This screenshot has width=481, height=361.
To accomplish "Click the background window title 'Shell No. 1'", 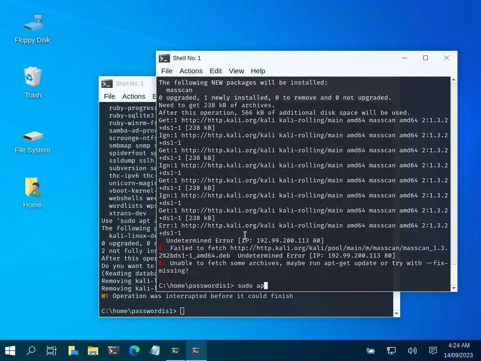I will [x=130, y=84].
